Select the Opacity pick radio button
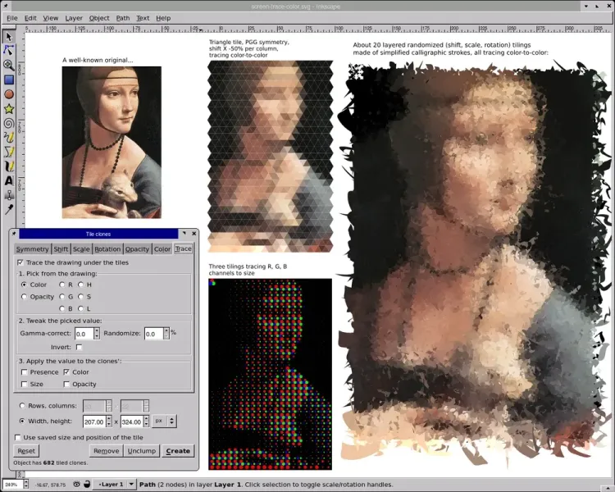 click(25, 297)
